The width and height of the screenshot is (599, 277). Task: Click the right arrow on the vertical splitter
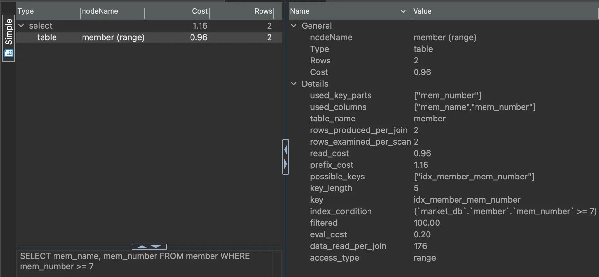point(286,164)
